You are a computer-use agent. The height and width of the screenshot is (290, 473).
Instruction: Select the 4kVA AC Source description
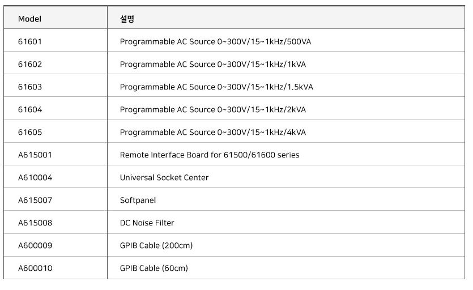(x=212, y=132)
